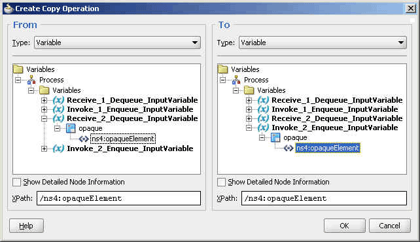
Task: Collapse Receive_2_Dequeue_InputVariable in From tree
Action: tap(44, 118)
